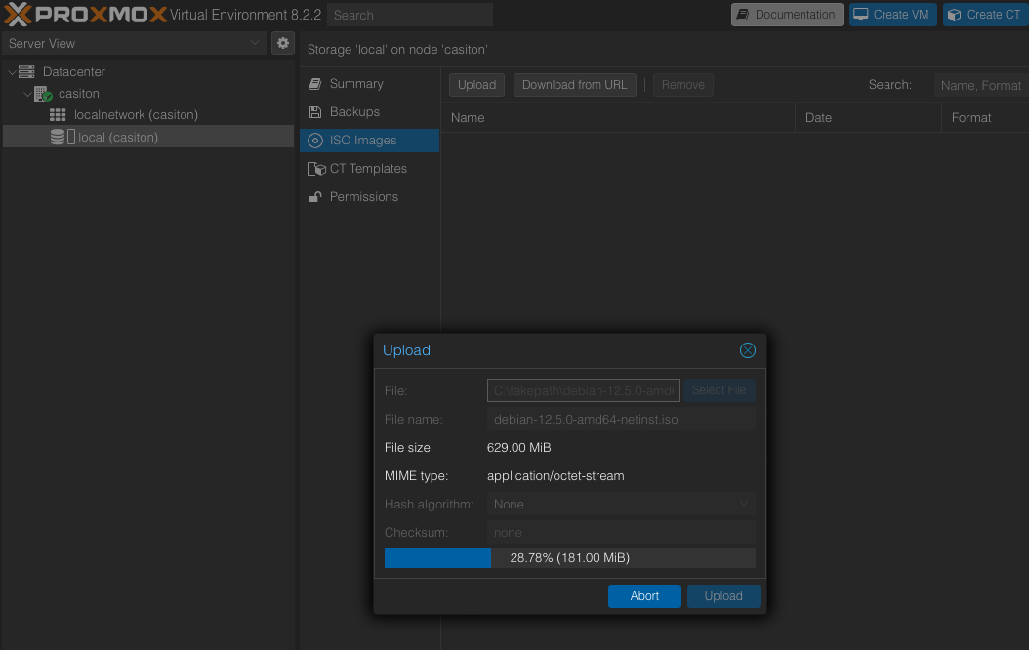The height and width of the screenshot is (650, 1029).
Task: Open the Backups section
Action: pyautogui.click(x=353, y=112)
